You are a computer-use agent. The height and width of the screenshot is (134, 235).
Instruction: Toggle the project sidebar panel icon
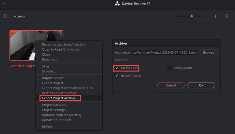[x=6, y=16]
